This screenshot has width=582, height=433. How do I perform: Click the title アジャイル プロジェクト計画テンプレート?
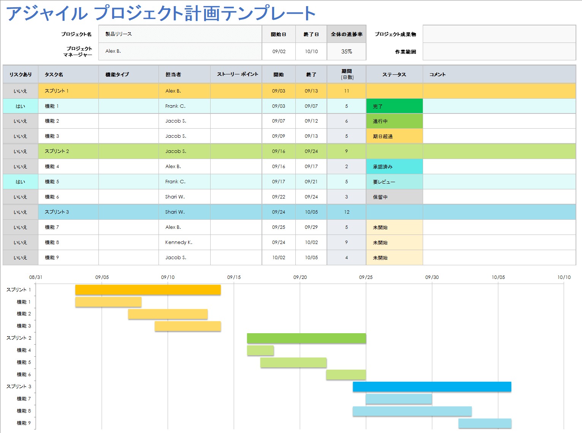pos(161,13)
